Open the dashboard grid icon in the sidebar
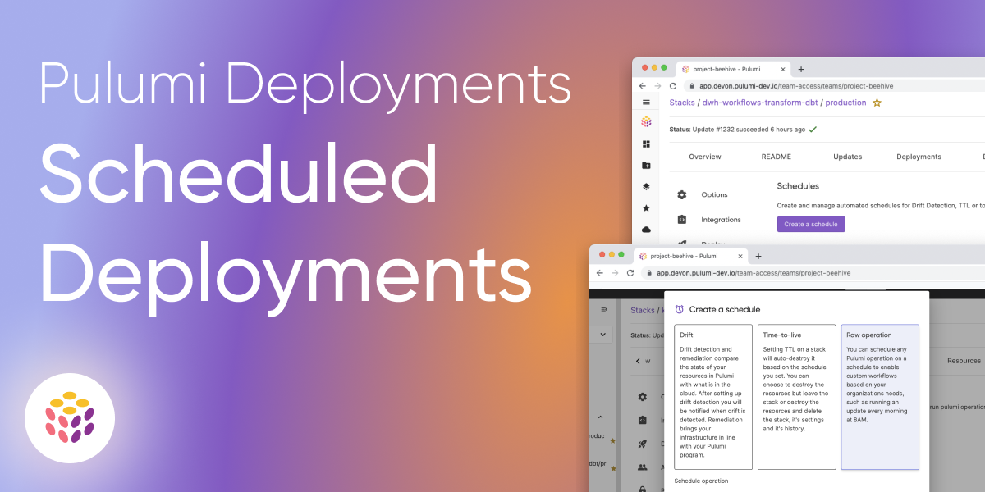985x492 pixels. (646, 143)
